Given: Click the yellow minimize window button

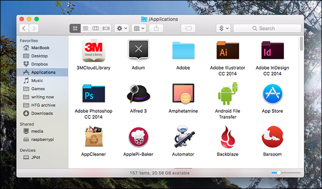Looking at the screenshot, I should point(29,19).
